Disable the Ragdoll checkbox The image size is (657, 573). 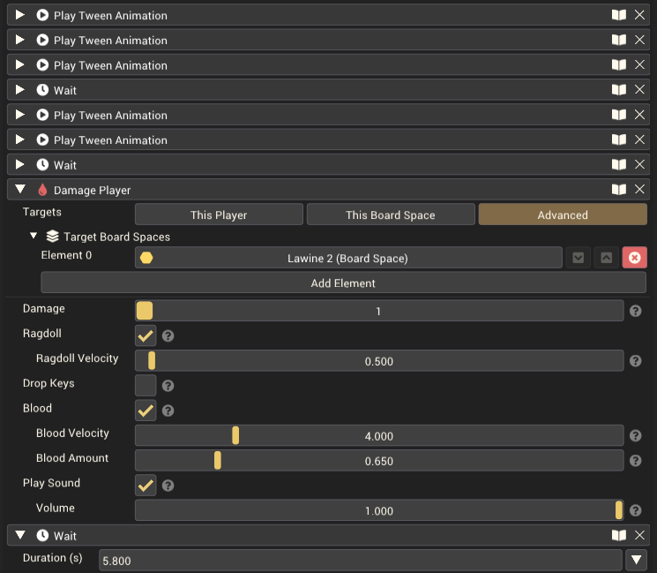(146, 336)
